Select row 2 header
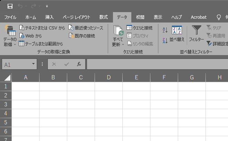 click(6, 96)
